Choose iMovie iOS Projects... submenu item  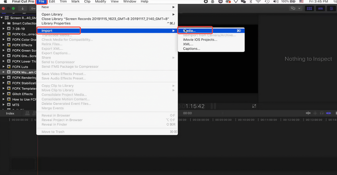pos(211,40)
